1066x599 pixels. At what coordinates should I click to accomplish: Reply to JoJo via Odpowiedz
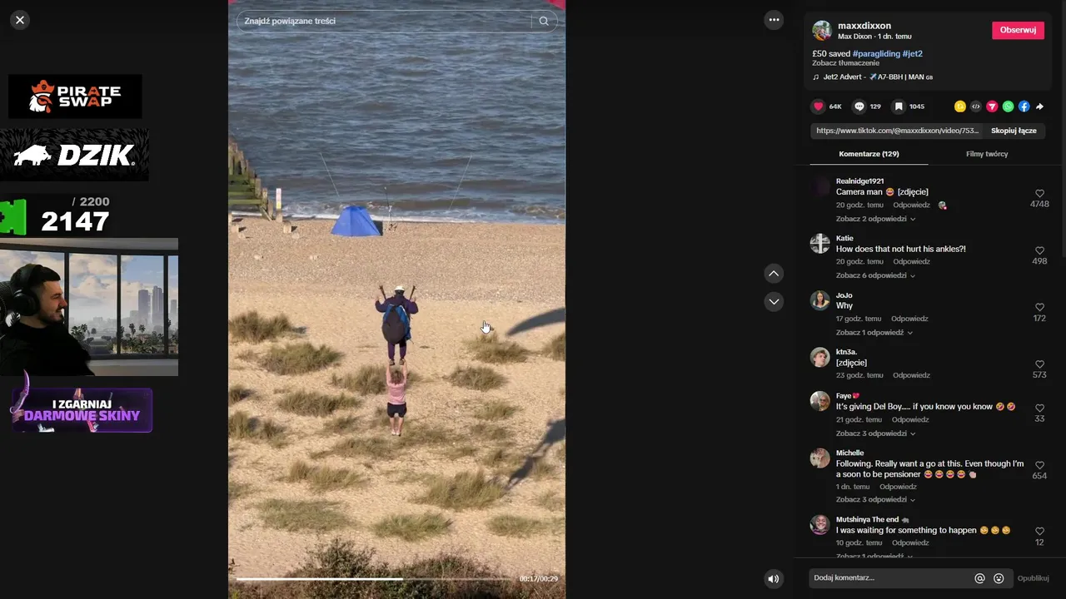pyautogui.click(x=909, y=319)
